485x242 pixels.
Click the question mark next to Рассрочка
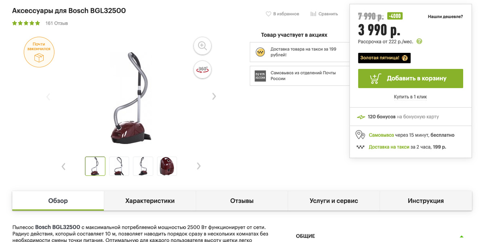click(x=420, y=41)
